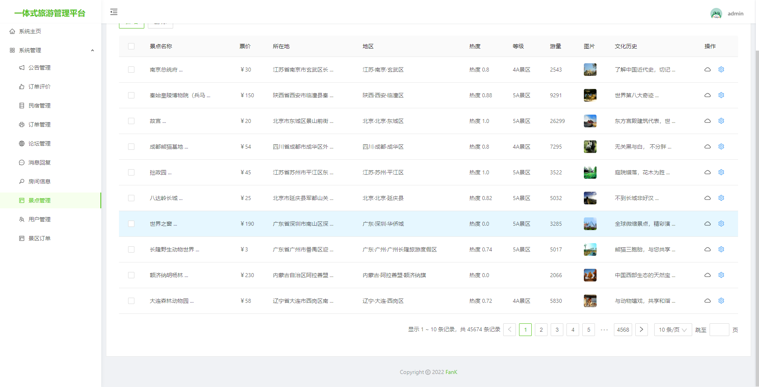Click the pagination ellipsis to skip pages
This screenshot has width=759, height=387.
click(604, 330)
